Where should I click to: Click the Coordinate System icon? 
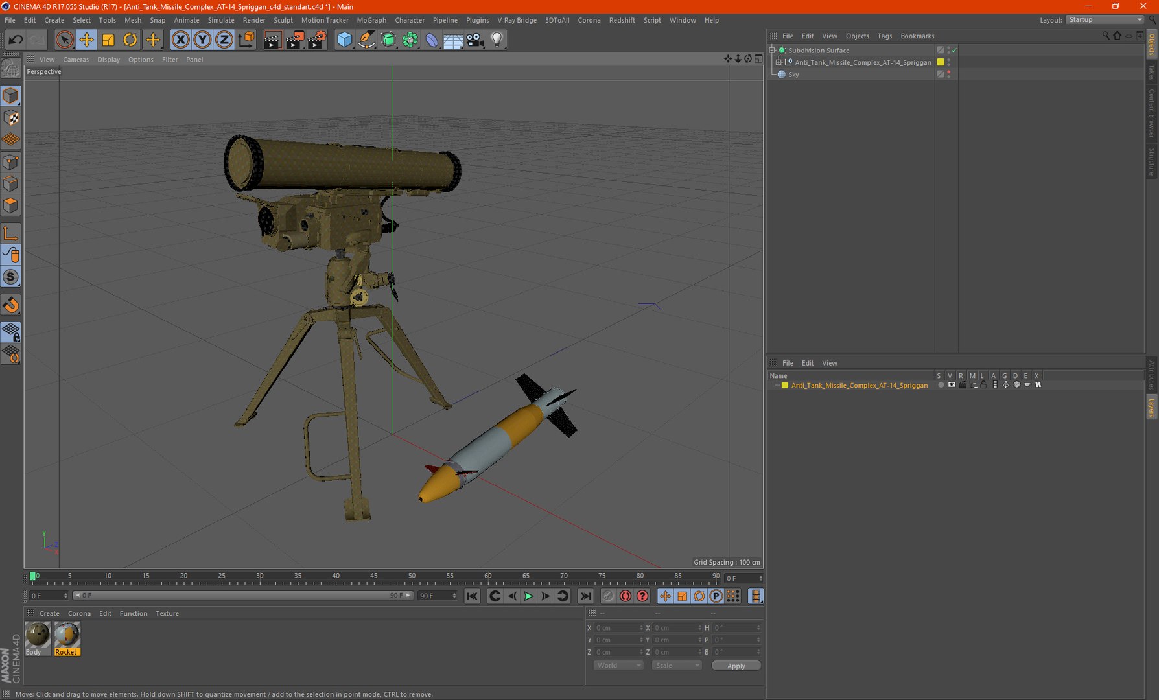click(x=246, y=40)
